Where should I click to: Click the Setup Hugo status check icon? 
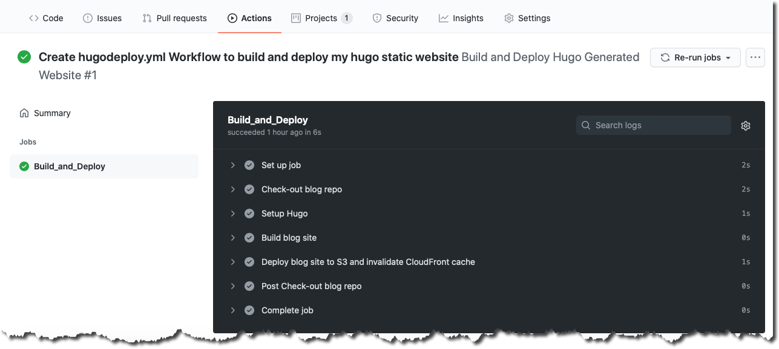[x=249, y=214]
